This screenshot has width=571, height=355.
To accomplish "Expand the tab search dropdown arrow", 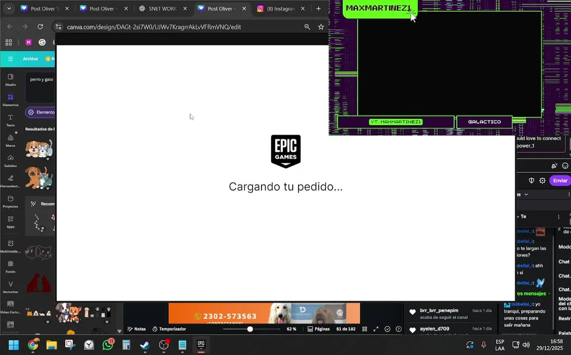I will (9, 8).
